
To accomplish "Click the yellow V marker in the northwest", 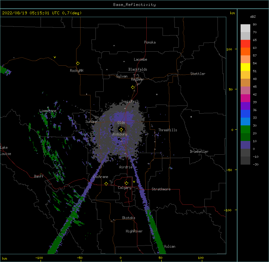I will (x=55, y=57).
